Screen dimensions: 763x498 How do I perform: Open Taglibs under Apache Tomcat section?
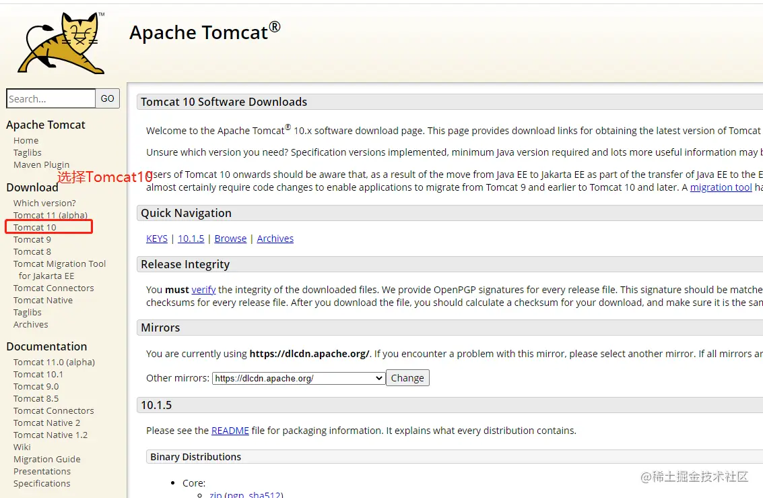pos(27,152)
